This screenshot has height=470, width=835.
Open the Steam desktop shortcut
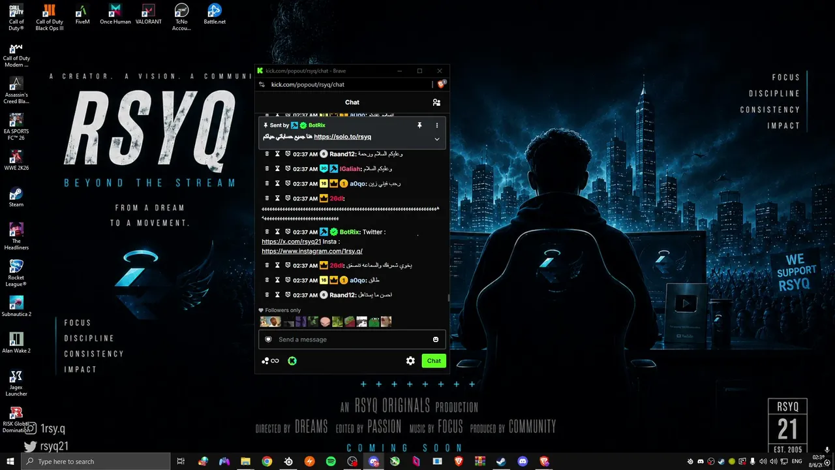[16, 197]
